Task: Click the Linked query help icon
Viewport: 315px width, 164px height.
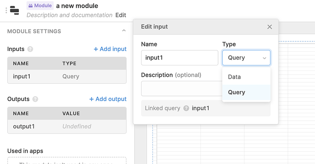Action: pyautogui.click(x=186, y=108)
